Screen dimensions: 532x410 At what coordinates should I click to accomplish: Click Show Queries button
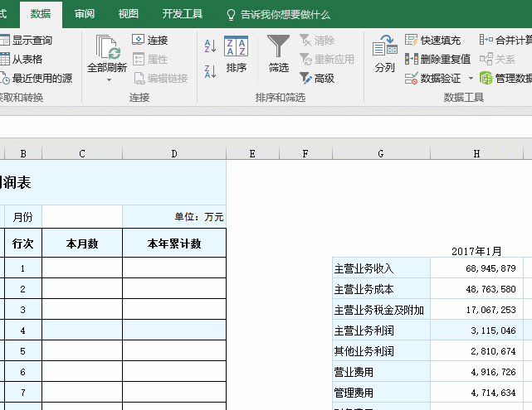(x=25, y=40)
